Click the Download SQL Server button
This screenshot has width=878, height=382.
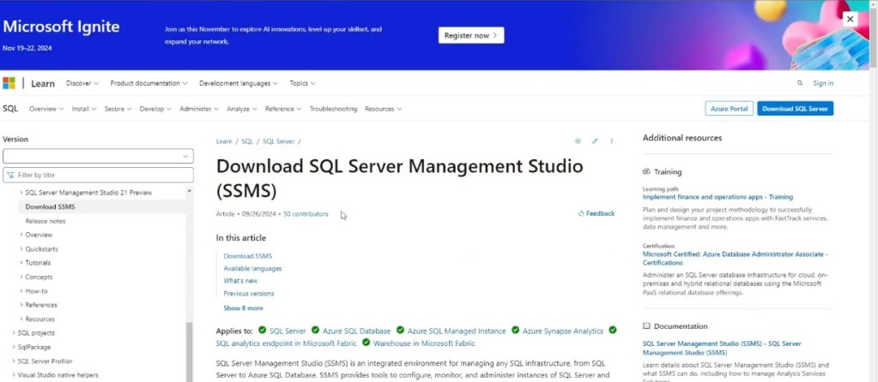tap(795, 109)
